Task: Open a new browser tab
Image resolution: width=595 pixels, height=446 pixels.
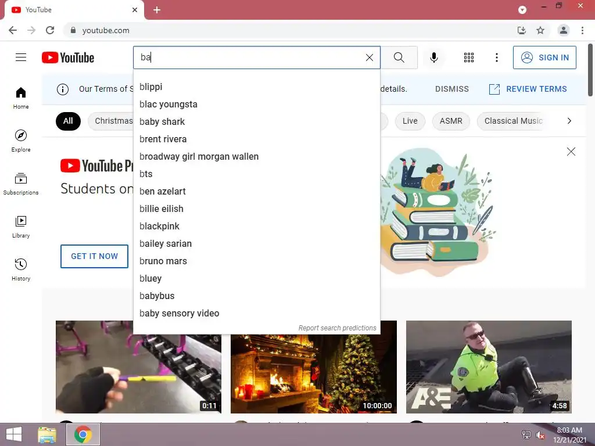Action: (157, 10)
